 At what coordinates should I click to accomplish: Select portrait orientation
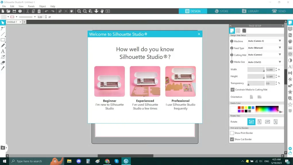click(x=251, y=97)
